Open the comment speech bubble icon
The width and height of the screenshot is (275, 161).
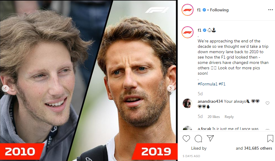[x=198, y=139]
